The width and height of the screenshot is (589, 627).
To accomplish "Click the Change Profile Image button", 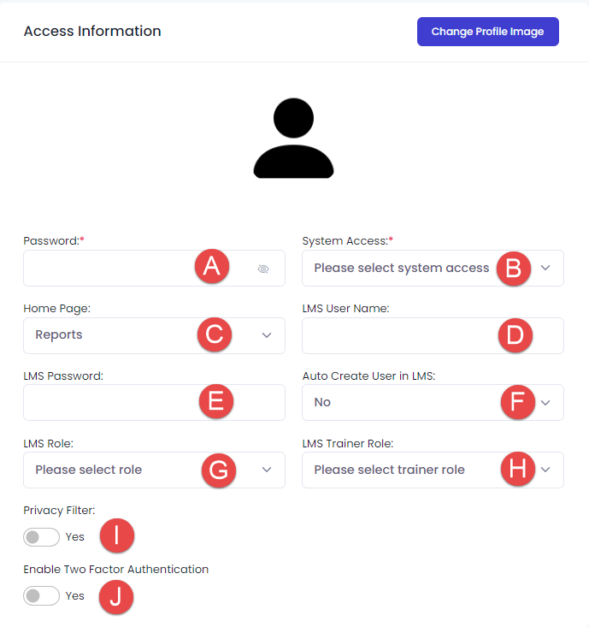I will (487, 32).
